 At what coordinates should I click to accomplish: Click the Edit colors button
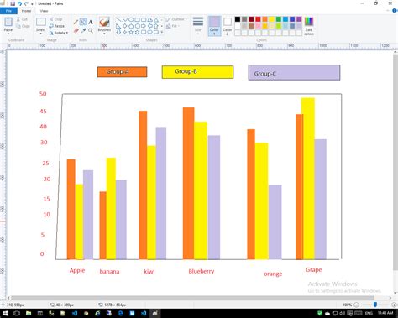(309, 26)
